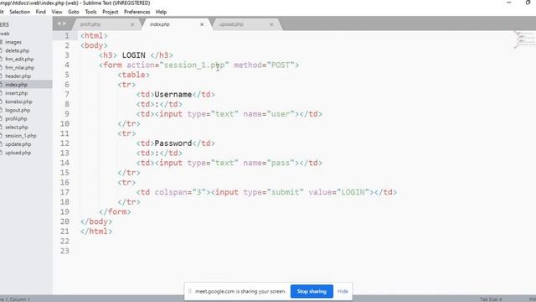Open the Goto menu
Screen dimensions: 536x302
[x=74, y=12]
